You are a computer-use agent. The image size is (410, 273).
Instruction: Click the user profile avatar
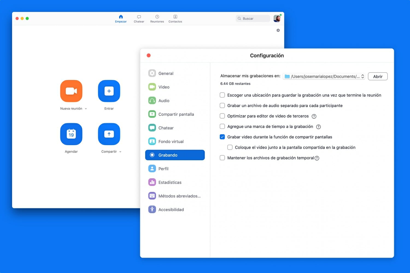tap(277, 19)
